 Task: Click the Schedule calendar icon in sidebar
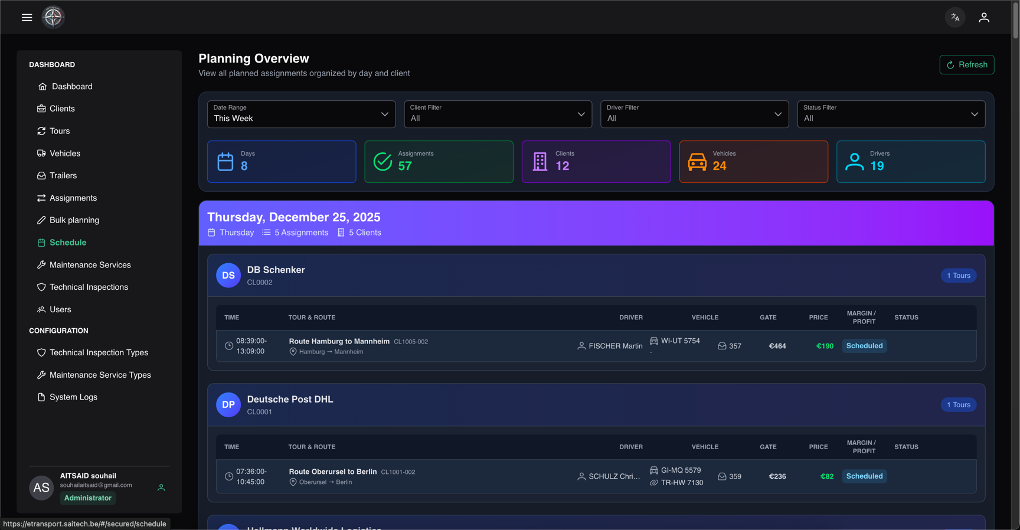coord(41,243)
